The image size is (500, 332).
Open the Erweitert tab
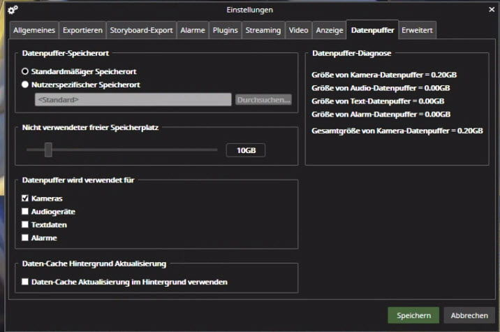coord(417,30)
